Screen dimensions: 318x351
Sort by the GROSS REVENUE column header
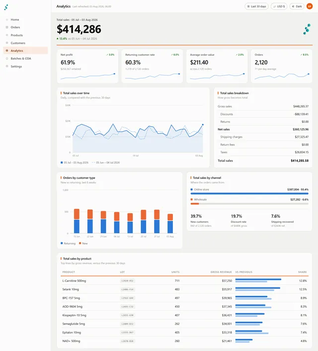click(221, 272)
